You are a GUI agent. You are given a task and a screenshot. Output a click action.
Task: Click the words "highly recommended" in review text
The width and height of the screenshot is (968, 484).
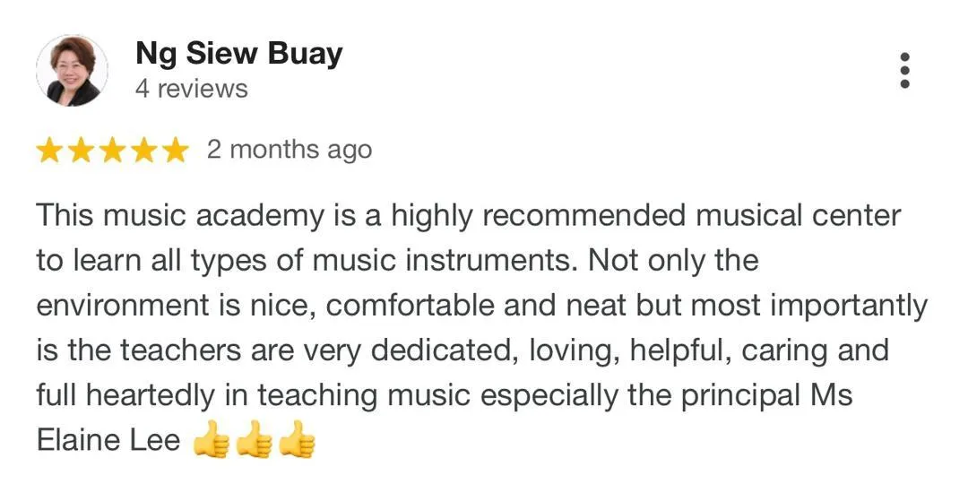coord(539,217)
